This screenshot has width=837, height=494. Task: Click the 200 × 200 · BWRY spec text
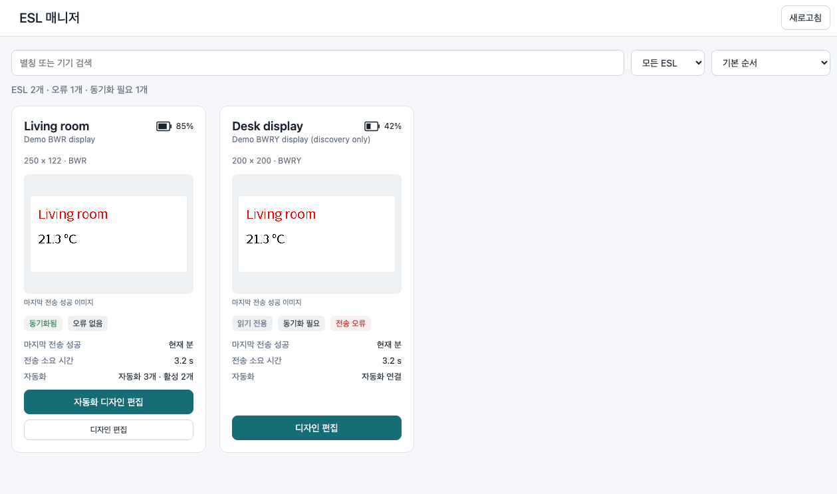pos(267,161)
